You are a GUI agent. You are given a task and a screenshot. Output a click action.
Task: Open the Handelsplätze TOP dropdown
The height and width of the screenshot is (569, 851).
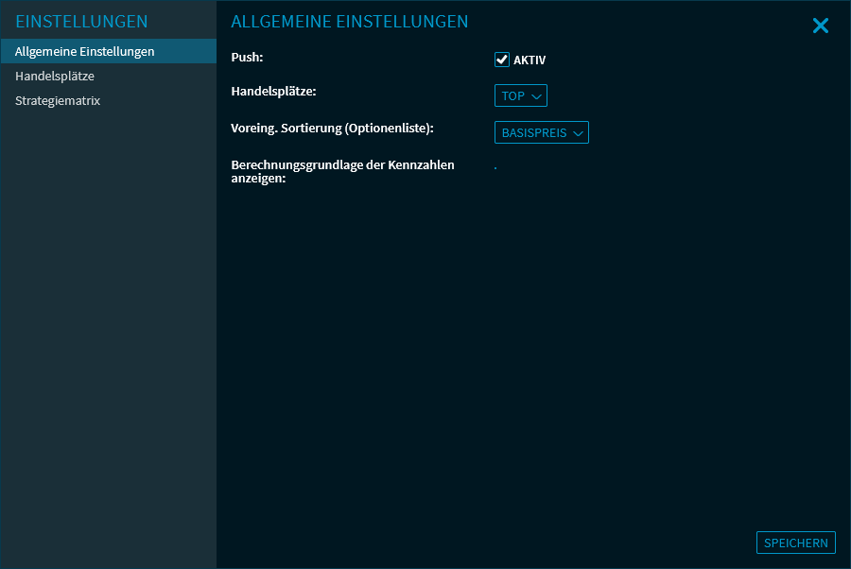coord(520,96)
